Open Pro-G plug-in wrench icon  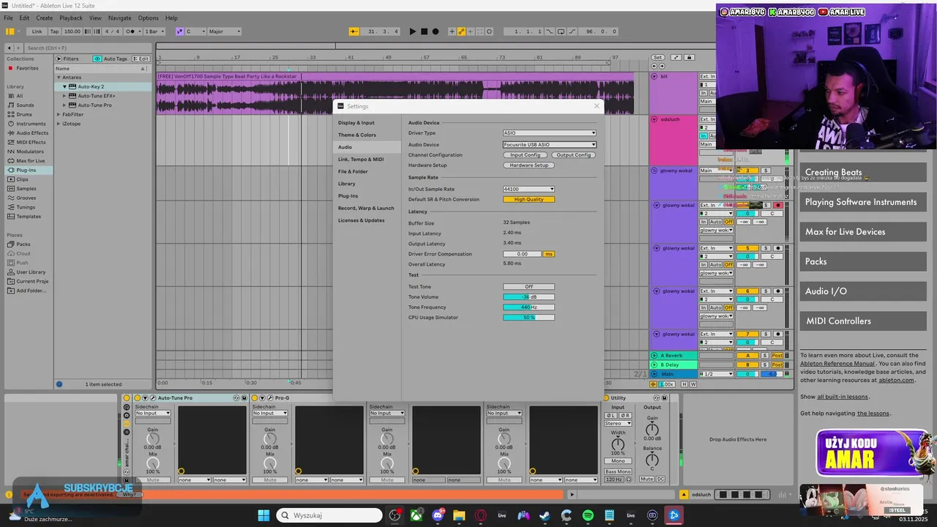270,398
